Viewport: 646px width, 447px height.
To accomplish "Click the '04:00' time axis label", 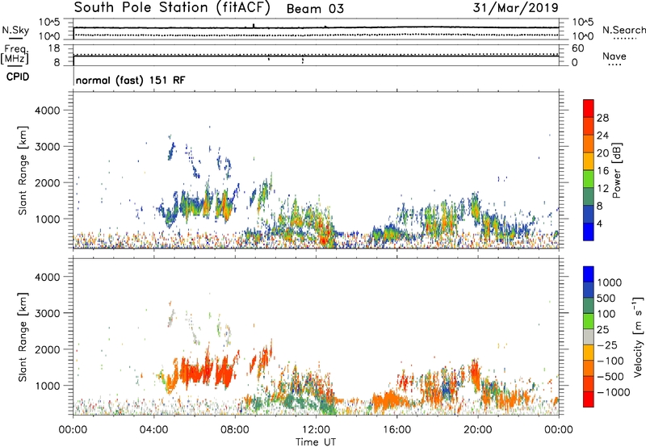I will pos(154,430).
